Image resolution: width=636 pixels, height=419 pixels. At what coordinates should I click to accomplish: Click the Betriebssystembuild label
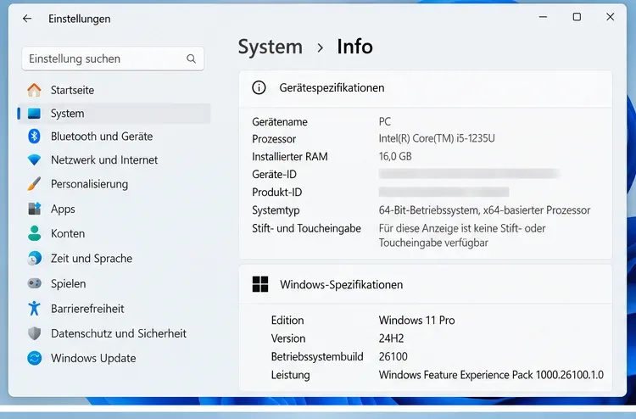pyautogui.click(x=317, y=356)
